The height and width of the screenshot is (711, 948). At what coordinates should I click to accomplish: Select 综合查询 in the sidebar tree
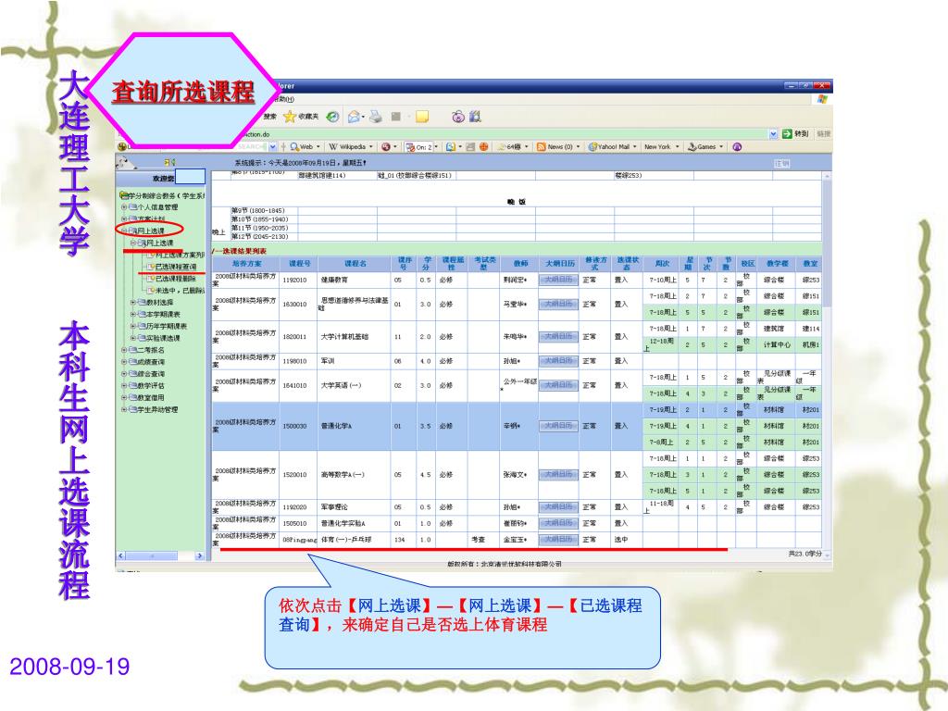151,374
